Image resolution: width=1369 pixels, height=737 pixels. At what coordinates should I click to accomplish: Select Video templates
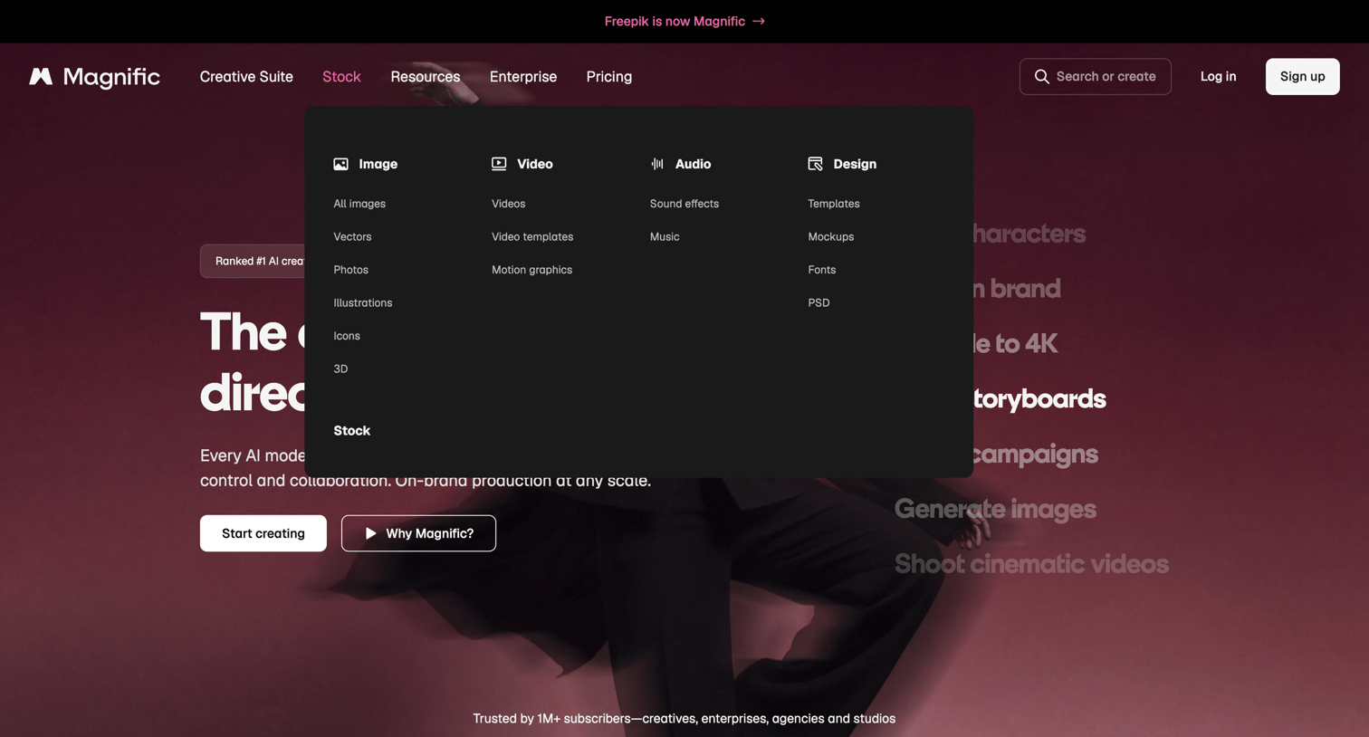tap(532, 236)
